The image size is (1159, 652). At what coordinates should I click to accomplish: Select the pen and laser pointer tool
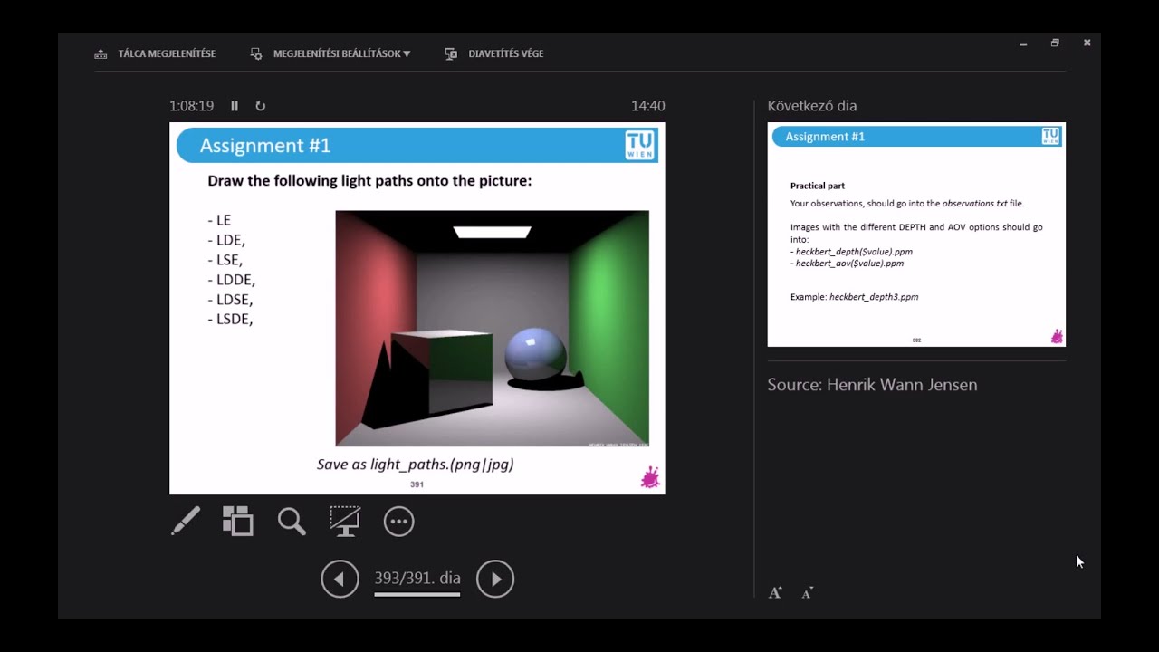click(x=186, y=521)
